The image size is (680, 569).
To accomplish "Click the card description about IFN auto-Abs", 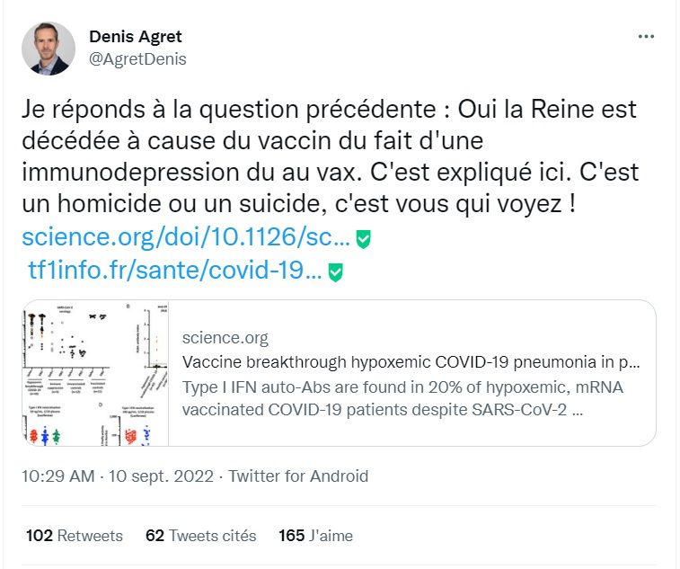I will pyautogui.click(x=402, y=398).
